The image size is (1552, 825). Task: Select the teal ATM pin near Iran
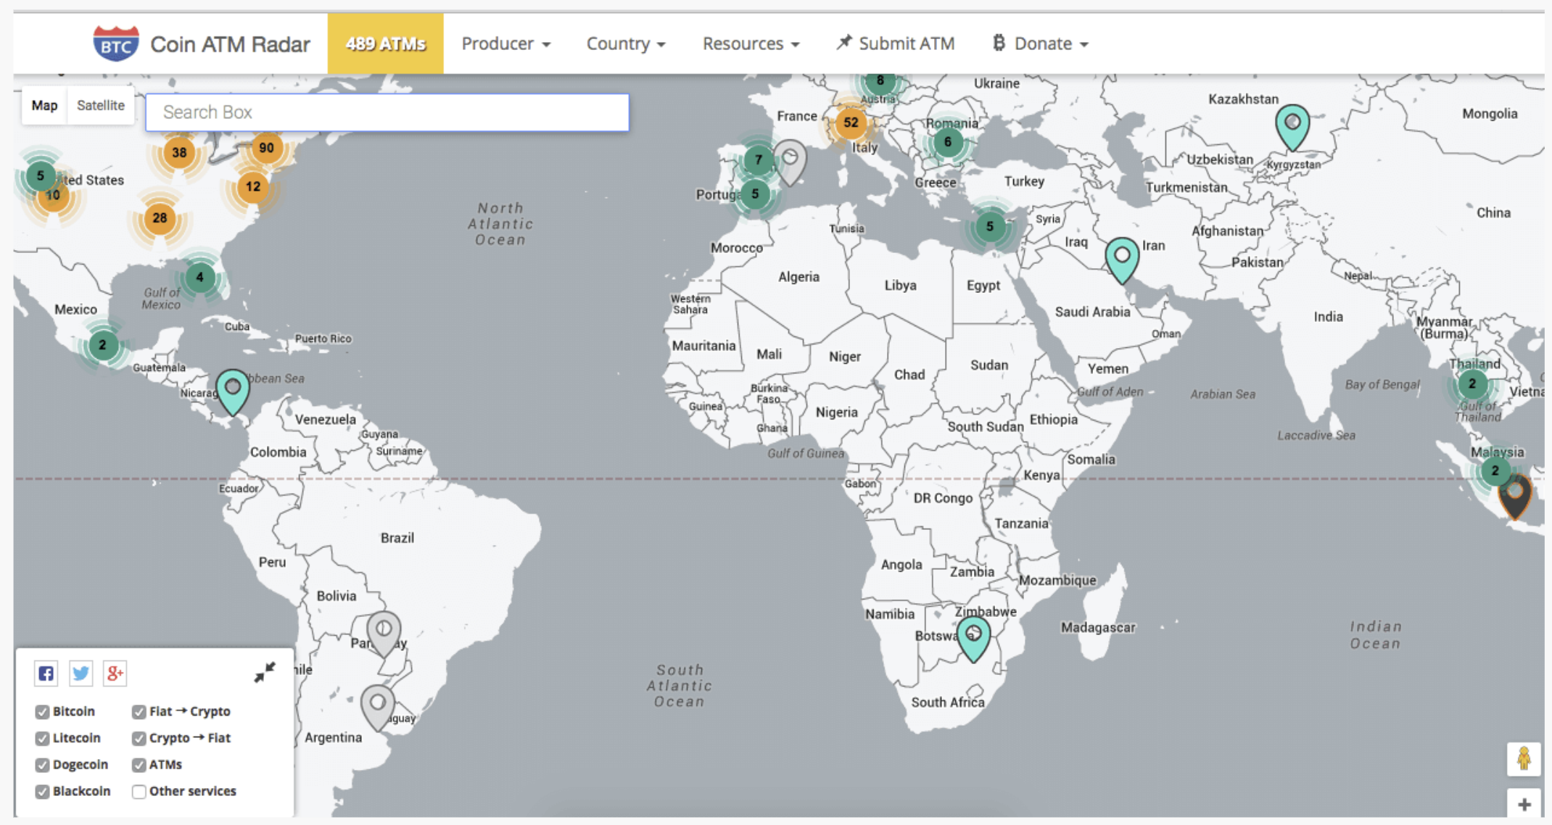1122,260
